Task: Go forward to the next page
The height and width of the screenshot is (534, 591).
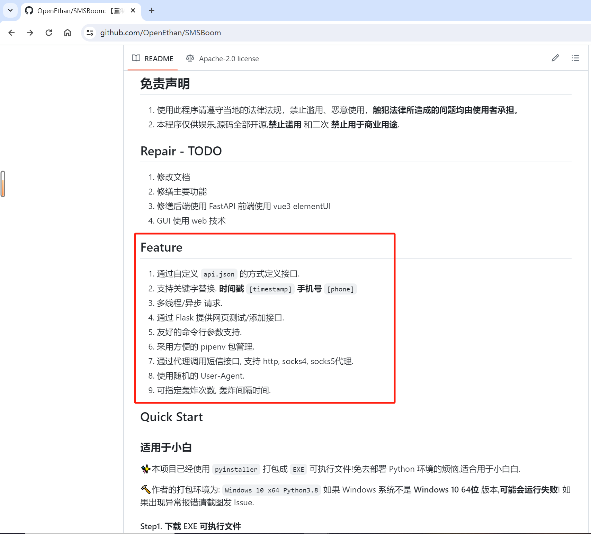Action: 30,33
